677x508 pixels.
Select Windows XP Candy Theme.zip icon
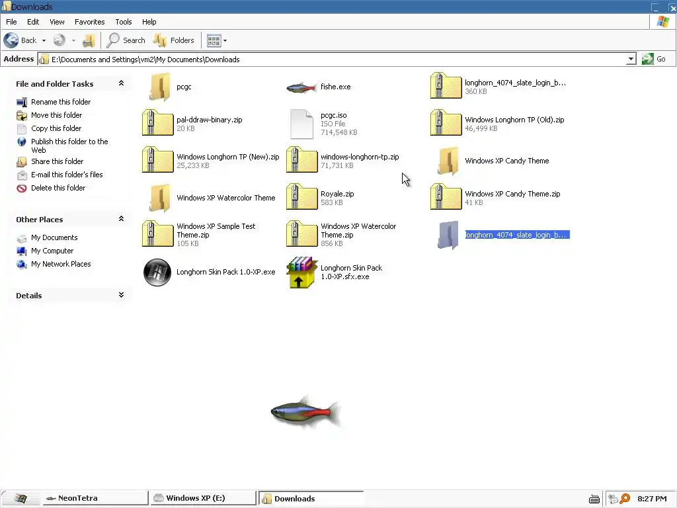coord(446,197)
